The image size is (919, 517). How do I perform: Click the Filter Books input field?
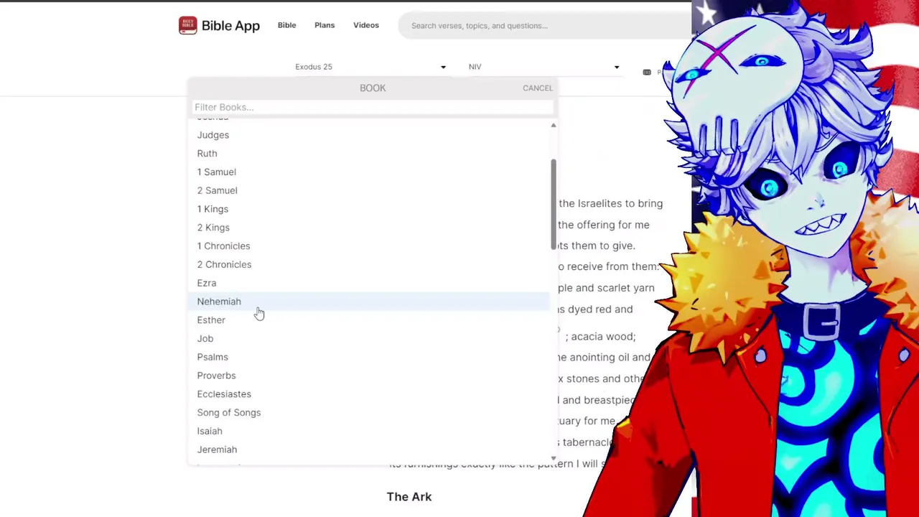[x=373, y=107]
